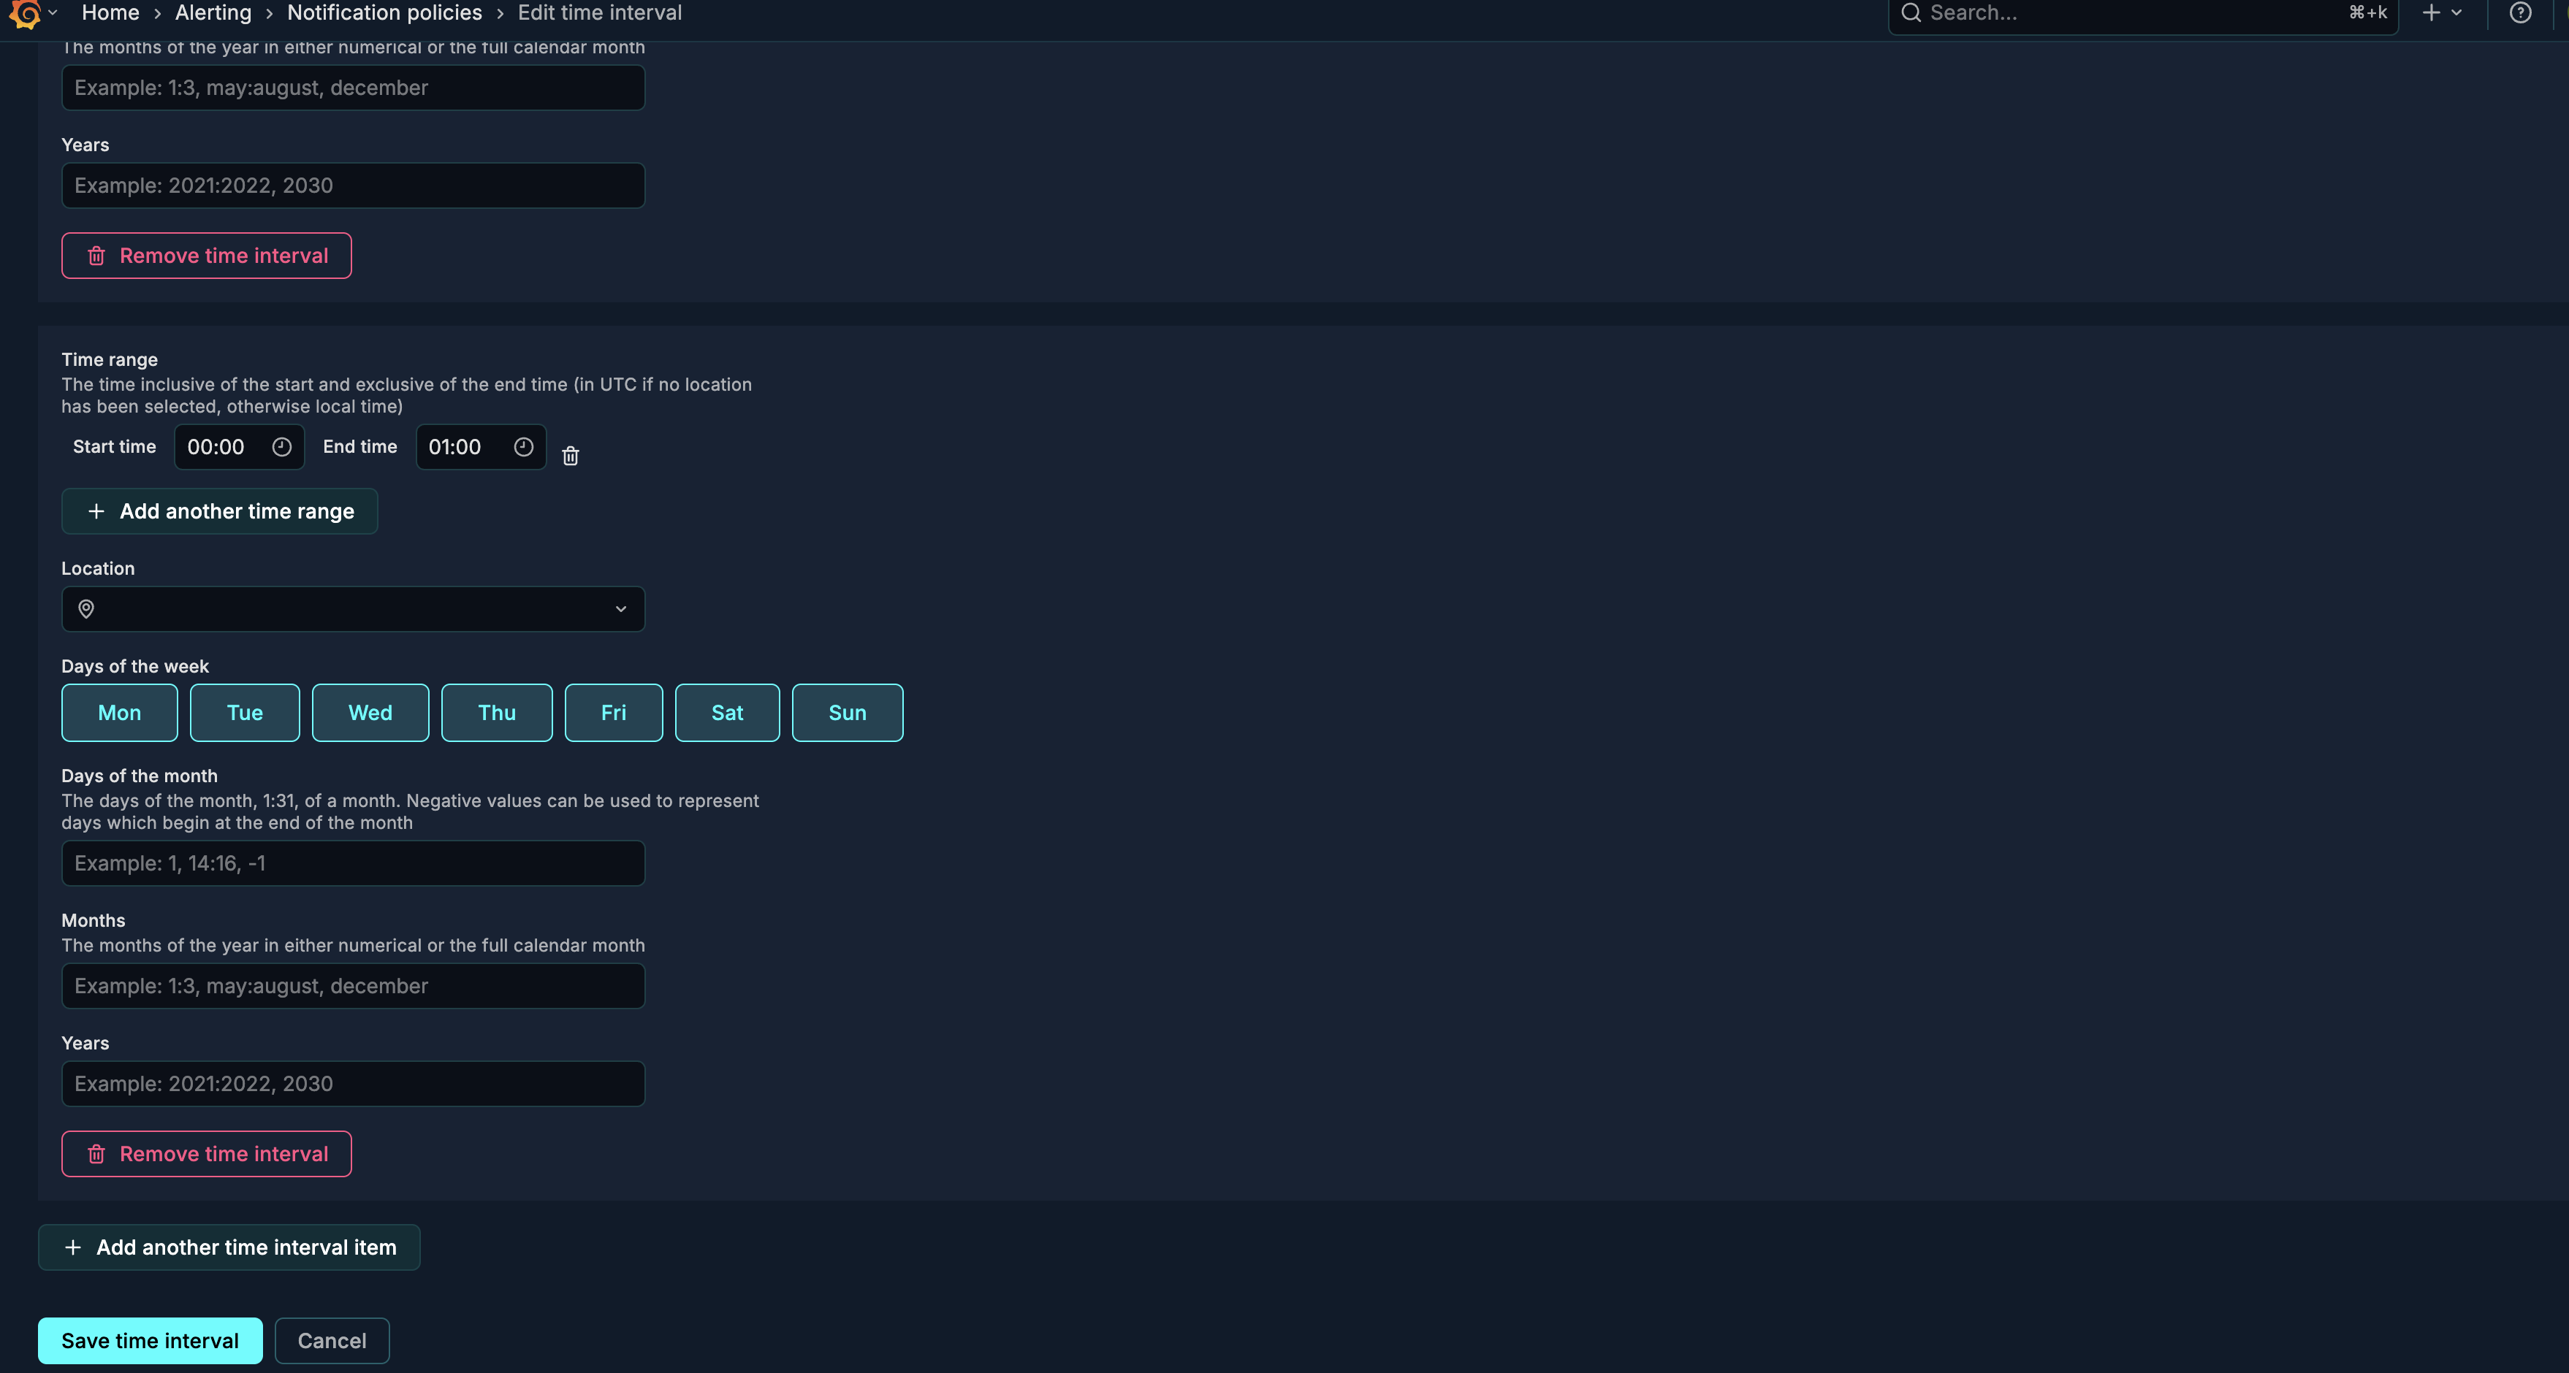Click the plus icon in top bar
The height and width of the screenshot is (1373, 2569).
click(x=2432, y=13)
